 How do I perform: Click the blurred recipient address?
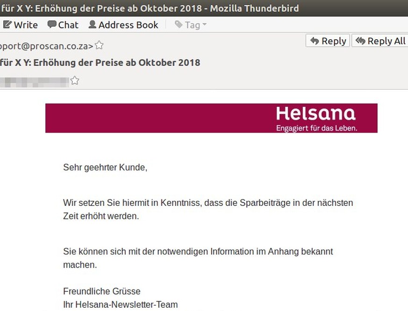(x=35, y=81)
